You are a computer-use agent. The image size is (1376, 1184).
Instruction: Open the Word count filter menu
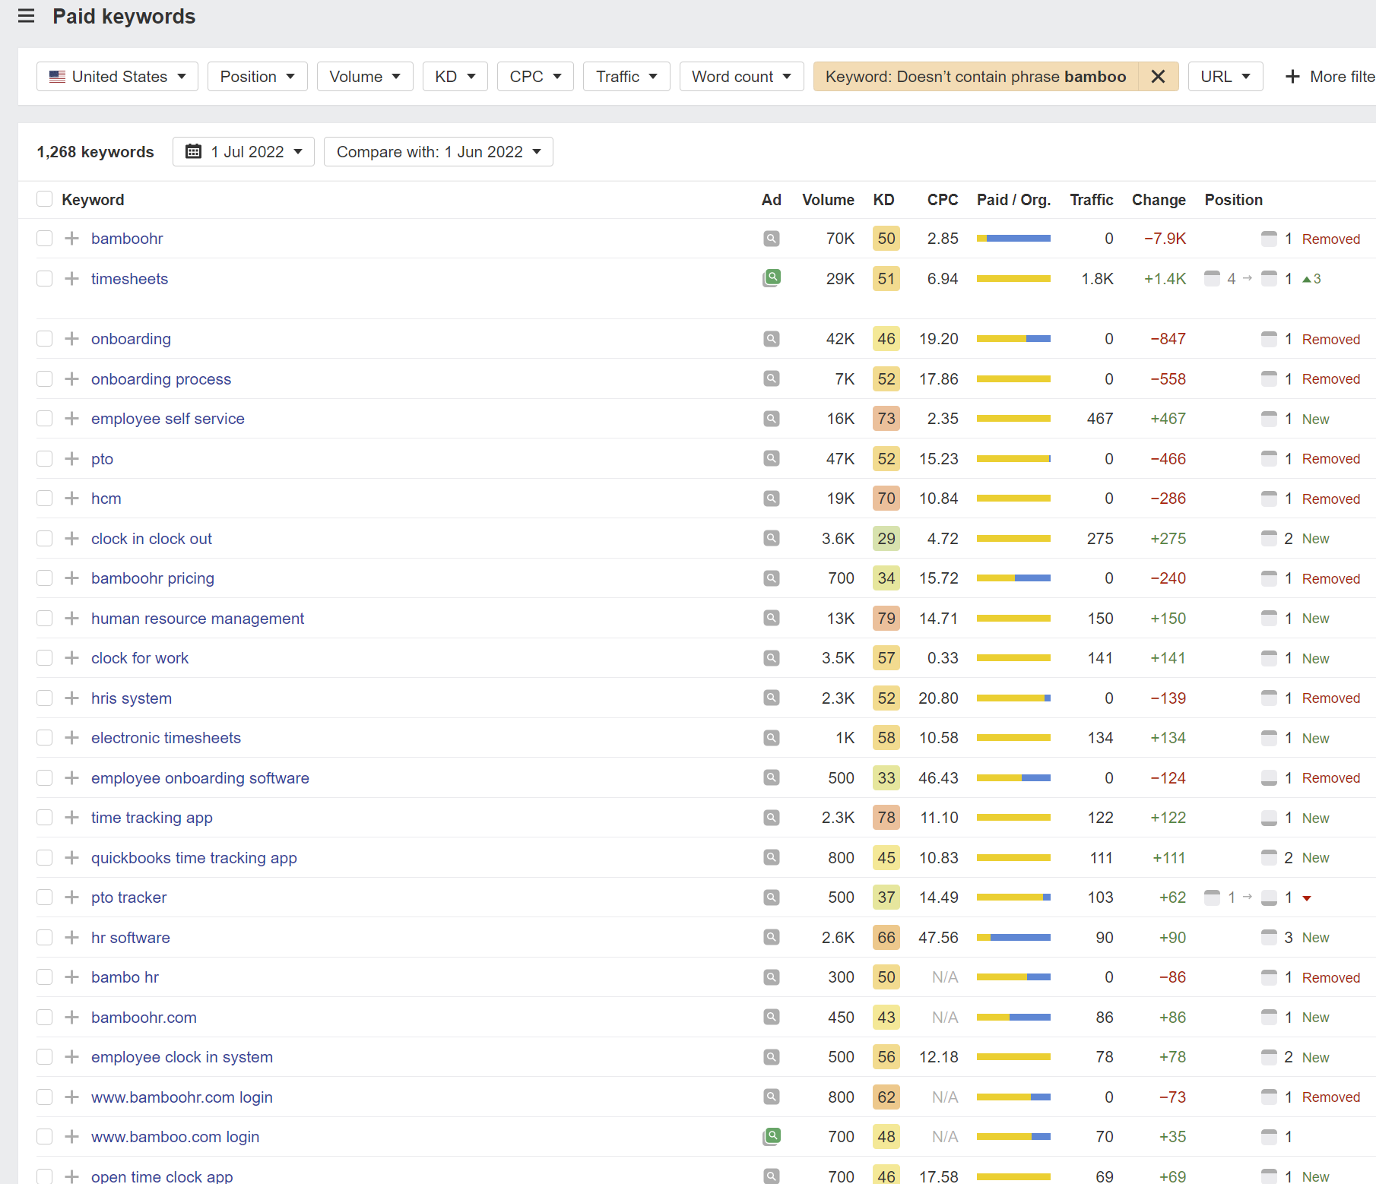pos(741,76)
